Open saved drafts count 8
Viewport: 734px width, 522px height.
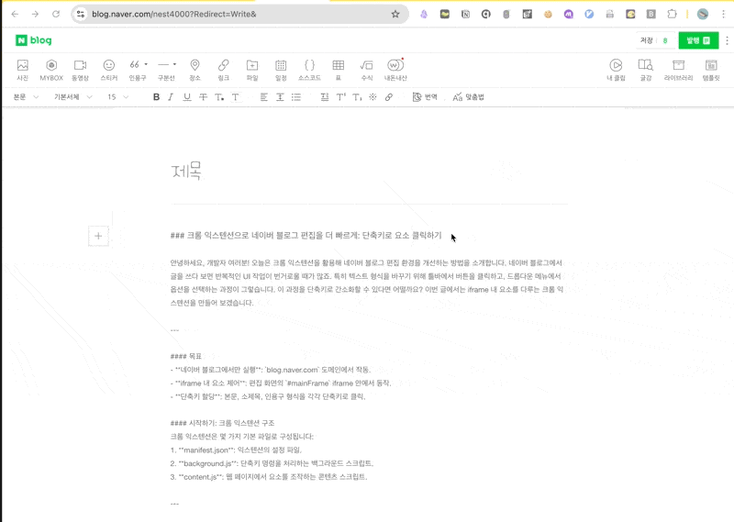point(665,40)
